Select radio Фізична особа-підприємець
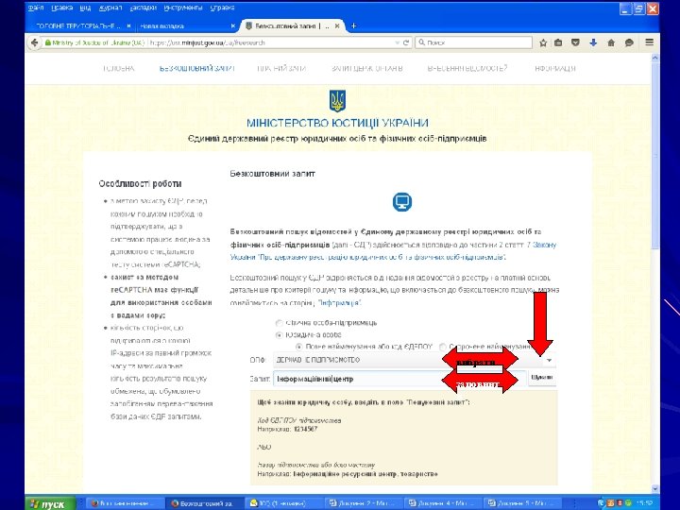This screenshot has height=510, width=680. coord(280,323)
